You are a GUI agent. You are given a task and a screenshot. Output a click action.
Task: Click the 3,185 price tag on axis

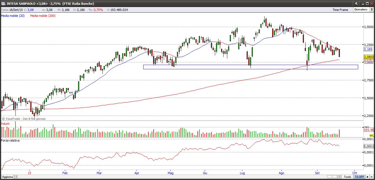[x=368, y=49]
